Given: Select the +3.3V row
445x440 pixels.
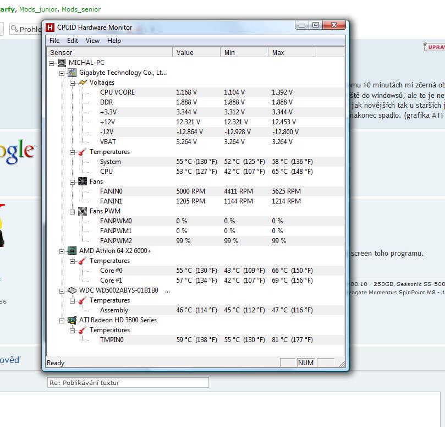Looking at the screenshot, I should [x=221, y=112].
